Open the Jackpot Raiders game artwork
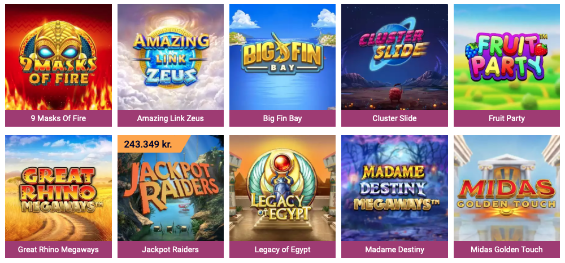The width and height of the screenshot is (565, 263). (x=171, y=188)
